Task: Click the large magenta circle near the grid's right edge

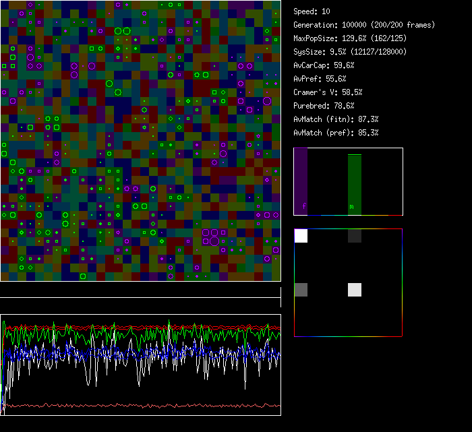Action: (x=267, y=100)
